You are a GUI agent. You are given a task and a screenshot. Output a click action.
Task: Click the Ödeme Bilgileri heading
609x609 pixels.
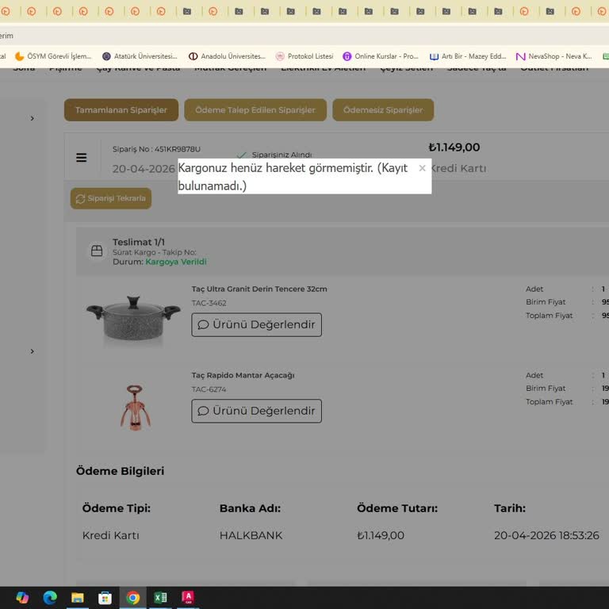click(120, 471)
